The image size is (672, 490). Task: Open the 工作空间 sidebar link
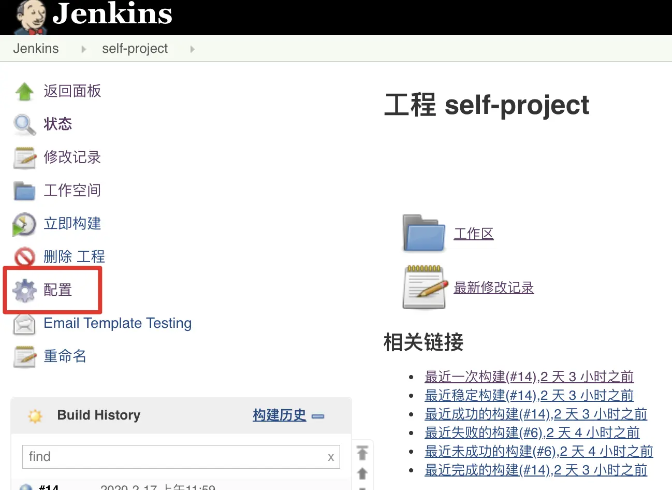pos(72,190)
